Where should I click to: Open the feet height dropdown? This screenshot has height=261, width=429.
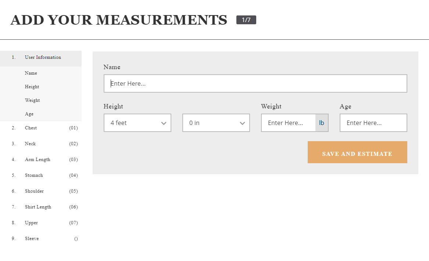137,123
